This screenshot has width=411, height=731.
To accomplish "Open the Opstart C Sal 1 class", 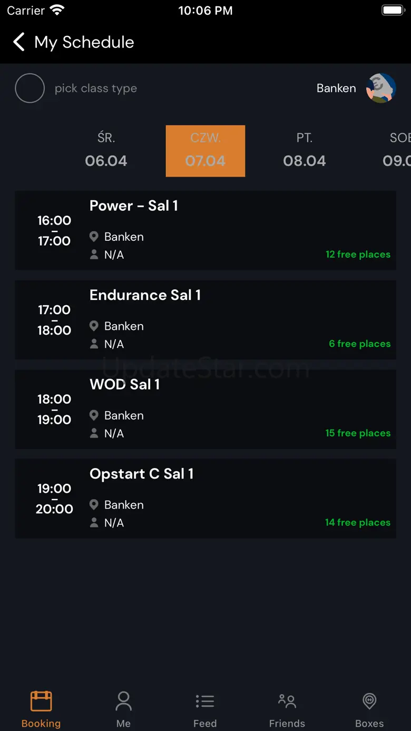I will point(205,499).
